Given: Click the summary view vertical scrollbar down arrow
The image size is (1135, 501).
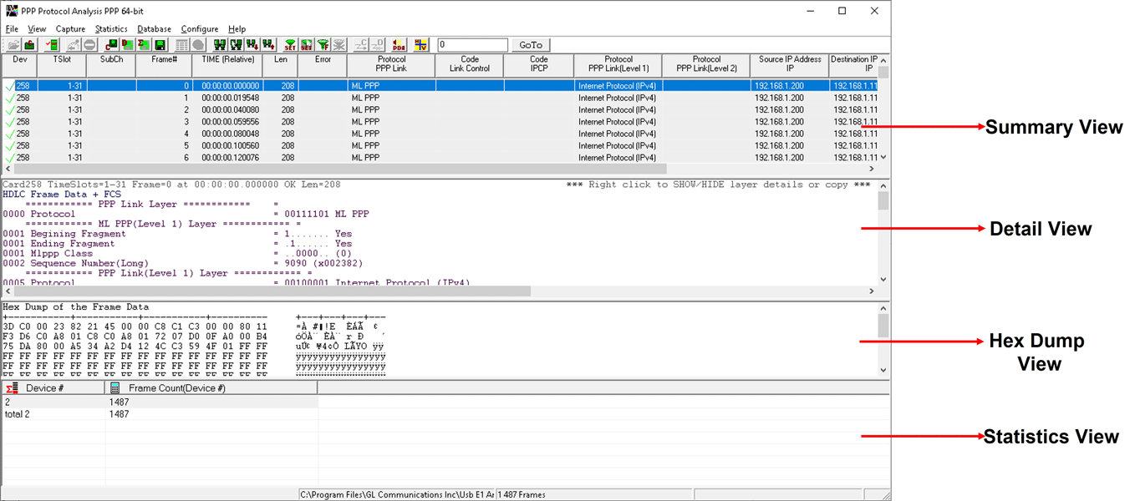Looking at the screenshot, I should tap(884, 157).
